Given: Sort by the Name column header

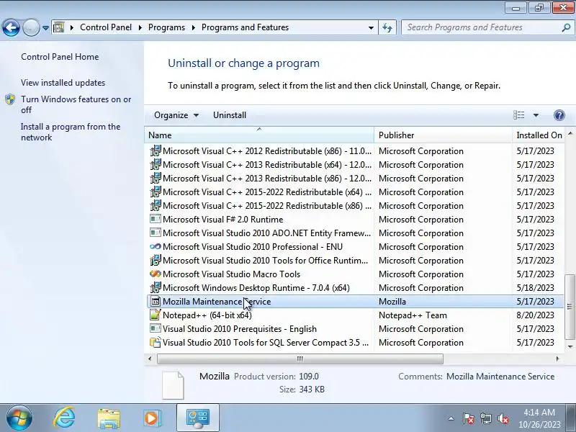Looking at the screenshot, I should click(x=259, y=135).
